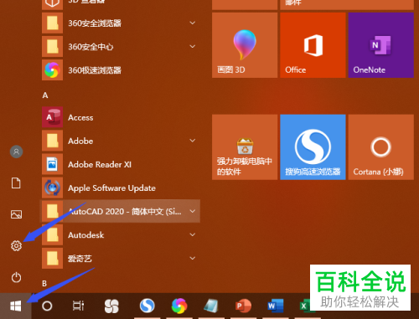The image size is (419, 319).
Task: Open Task View on taskbar
Action: point(78,306)
